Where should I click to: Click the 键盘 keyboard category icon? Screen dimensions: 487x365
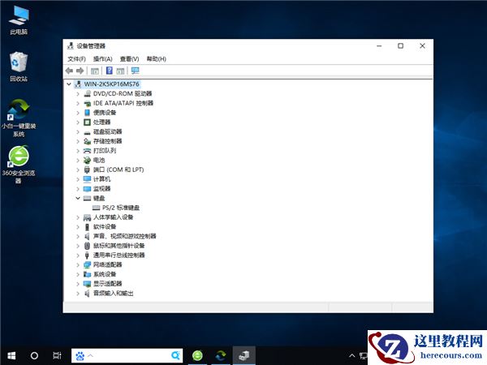coord(88,199)
